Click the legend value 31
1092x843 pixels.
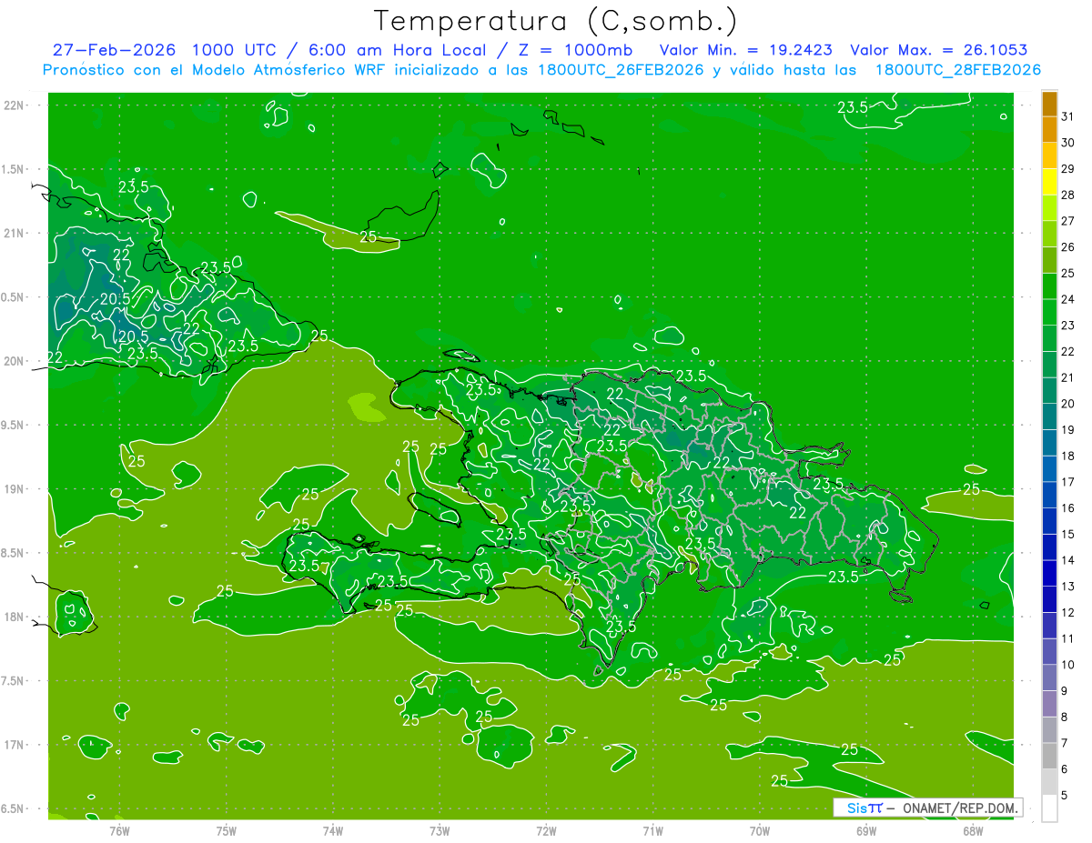(1068, 116)
